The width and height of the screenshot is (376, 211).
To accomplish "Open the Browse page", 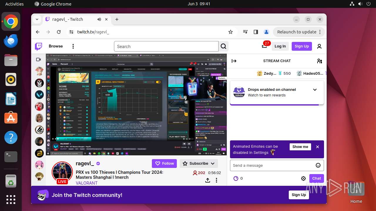I will pos(56,46).
